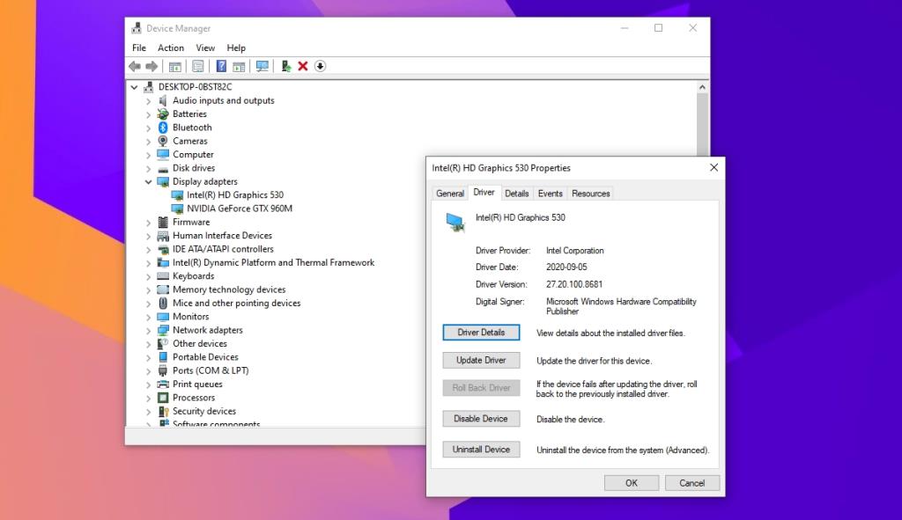Click the Disable device down-arrow toolbar icon

pyautogui.click(x=321, y=66)
